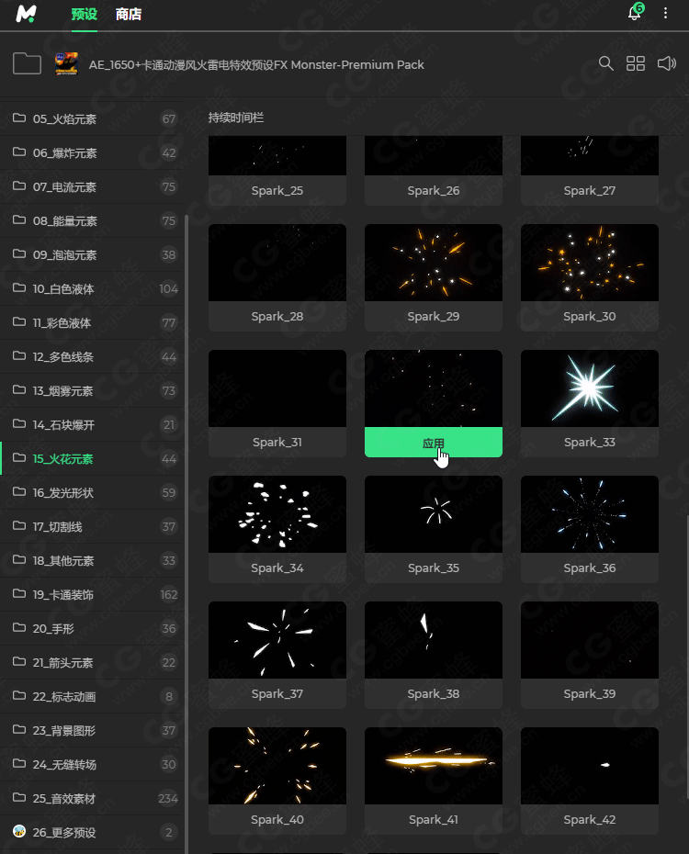The width and height of the screenshot is (689, 854).
Task: Open the 05_火焰元素 category
Action: pyautogui.click(x=92, y=118)
